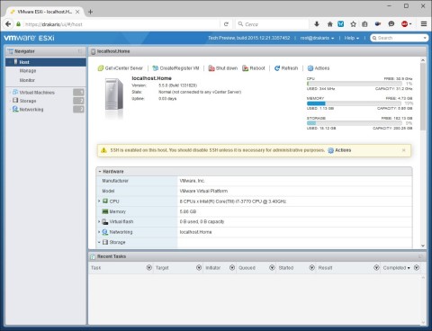Collapse the Hardware section
432x331 pixels.
tap(100, 172)
